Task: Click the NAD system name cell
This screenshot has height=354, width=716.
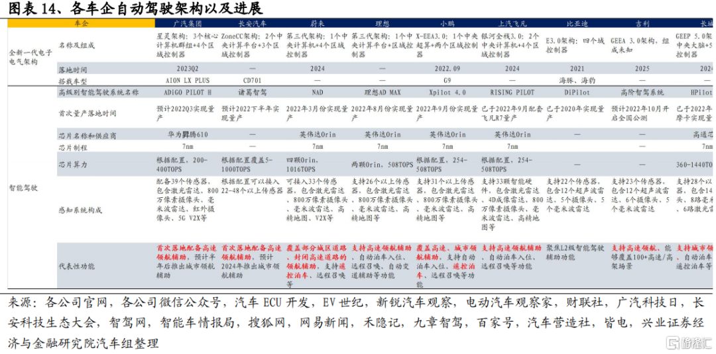Action: (318, 93)
